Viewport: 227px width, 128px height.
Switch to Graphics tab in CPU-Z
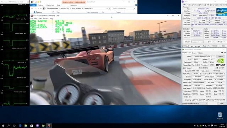coord(214,5)
